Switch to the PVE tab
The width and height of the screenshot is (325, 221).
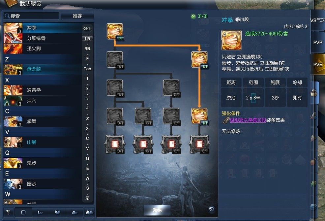(317, 65)
